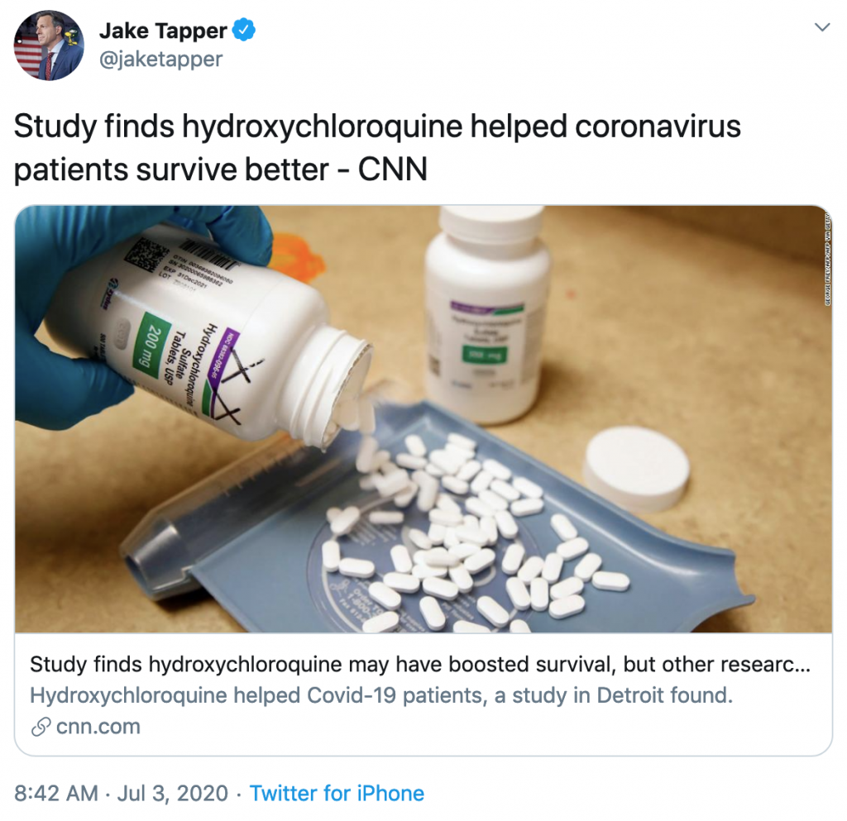The width and height of the screenshot is (847, 821).
Task: Click the blue verified badge
Action: (x=244, y=30)
